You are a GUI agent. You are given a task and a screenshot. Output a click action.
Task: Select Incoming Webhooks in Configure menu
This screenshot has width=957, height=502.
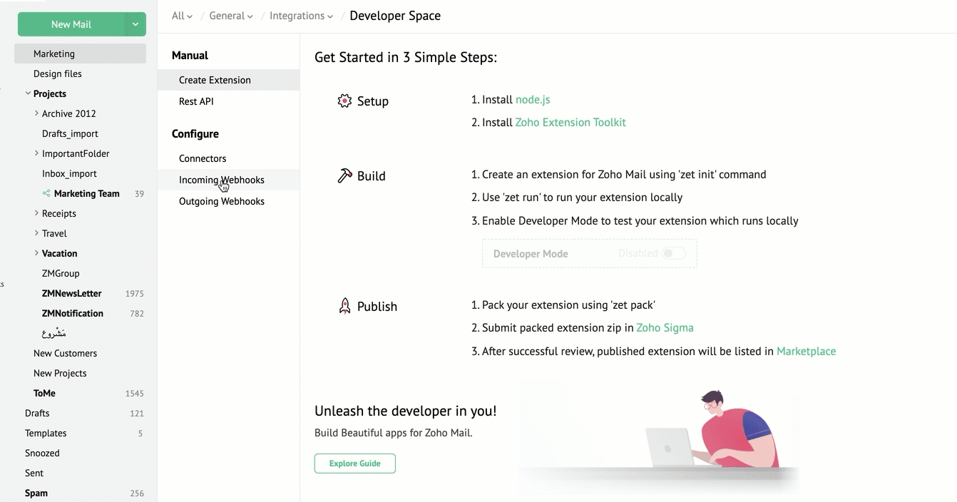(x=222, y=180)
